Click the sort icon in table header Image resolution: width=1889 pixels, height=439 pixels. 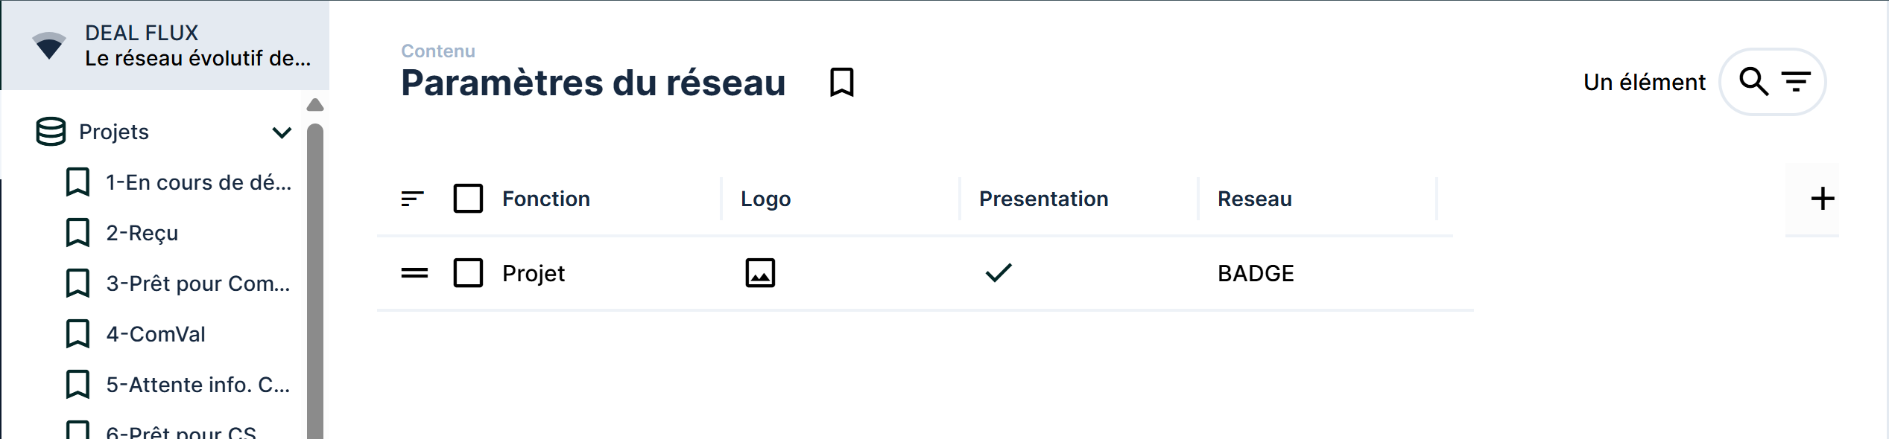point(412,199)
